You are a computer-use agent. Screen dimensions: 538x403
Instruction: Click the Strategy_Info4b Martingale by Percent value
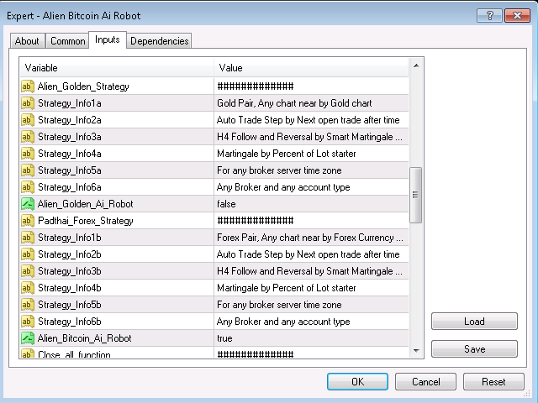click(286, 288)
